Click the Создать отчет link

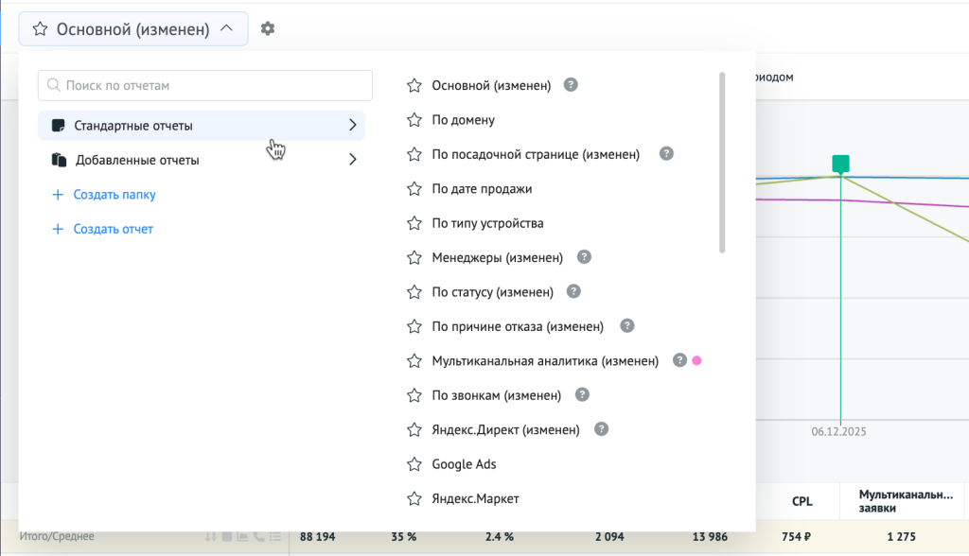pyautogui.click(x=113, y=229)
